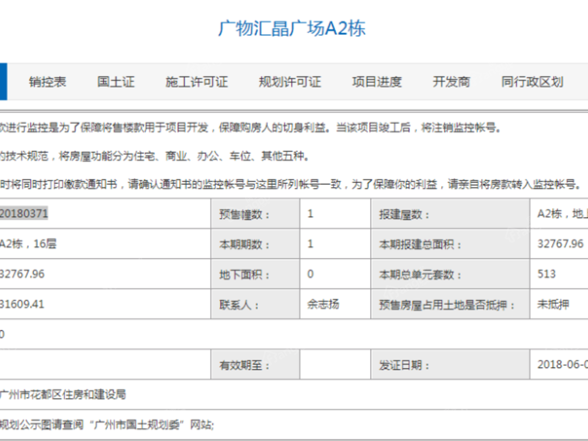
Task: Select the highlighted number 20180371
Action: tap(24, 213)
